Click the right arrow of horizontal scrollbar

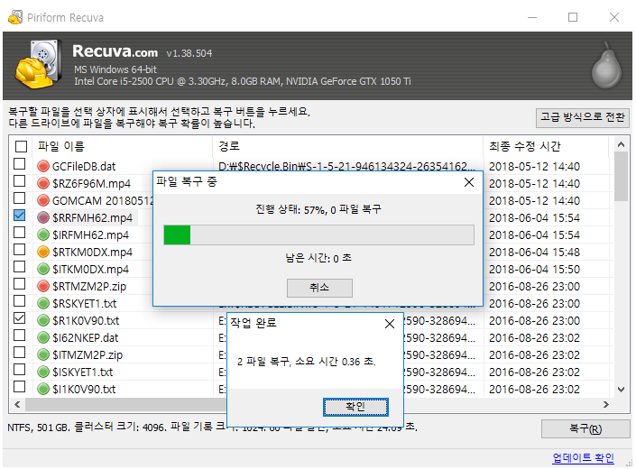[606, 405]
